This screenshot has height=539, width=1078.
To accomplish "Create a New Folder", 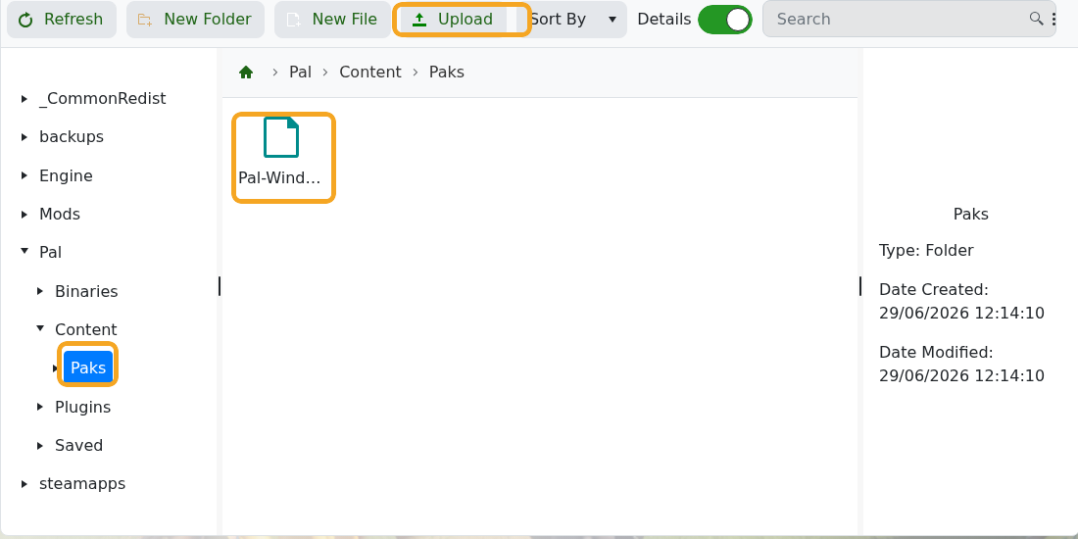I will 195,20.
